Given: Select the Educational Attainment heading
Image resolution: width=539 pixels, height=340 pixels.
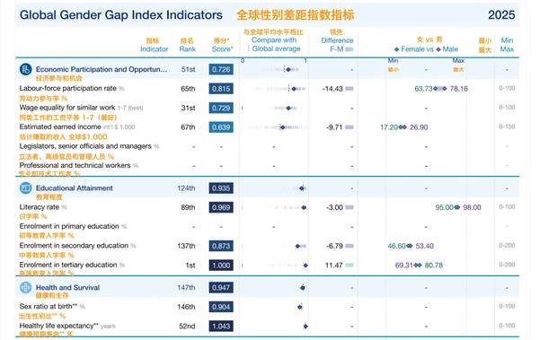Looking at the screenshot, I should coord(75,188).
